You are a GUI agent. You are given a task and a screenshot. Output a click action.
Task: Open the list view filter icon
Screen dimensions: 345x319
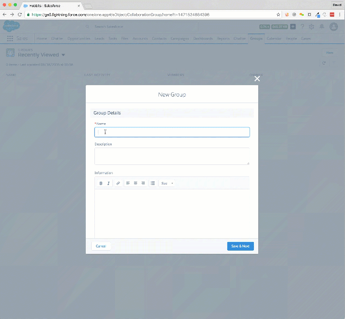pyautogui.click(x=334, y=63)
